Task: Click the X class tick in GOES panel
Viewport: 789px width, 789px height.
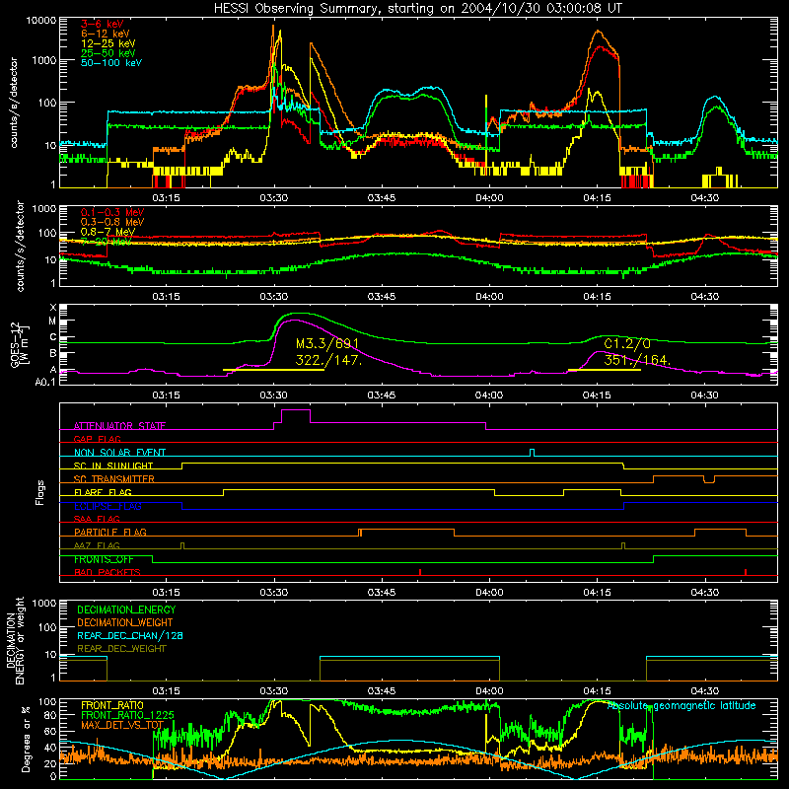Action: pos(53,308)
